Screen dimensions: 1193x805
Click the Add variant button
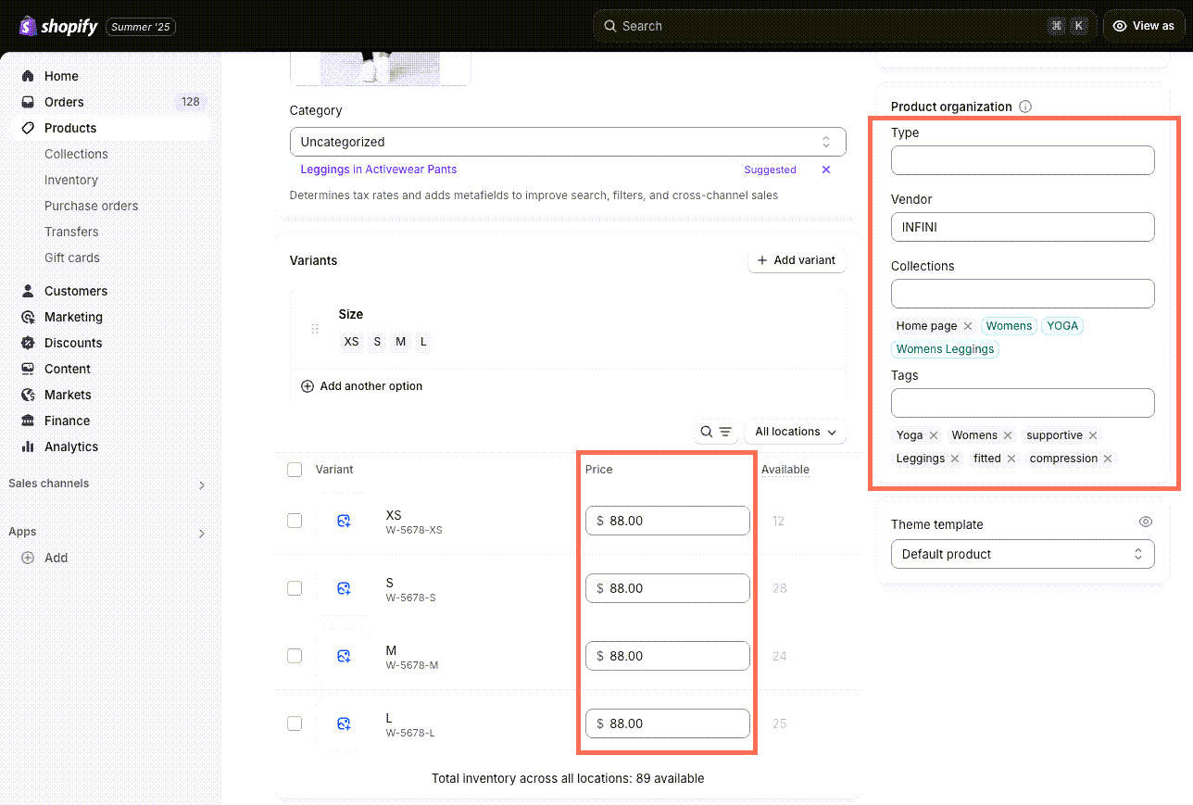tap(796, 260)
